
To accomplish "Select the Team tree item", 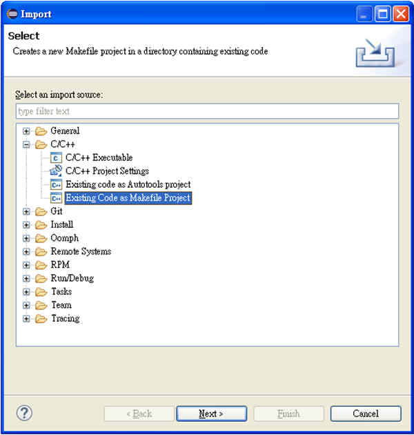I will tap(61, 305).
